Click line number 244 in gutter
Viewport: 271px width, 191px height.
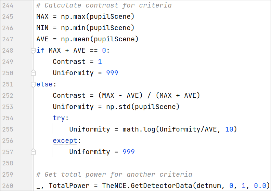click(8, 5)
